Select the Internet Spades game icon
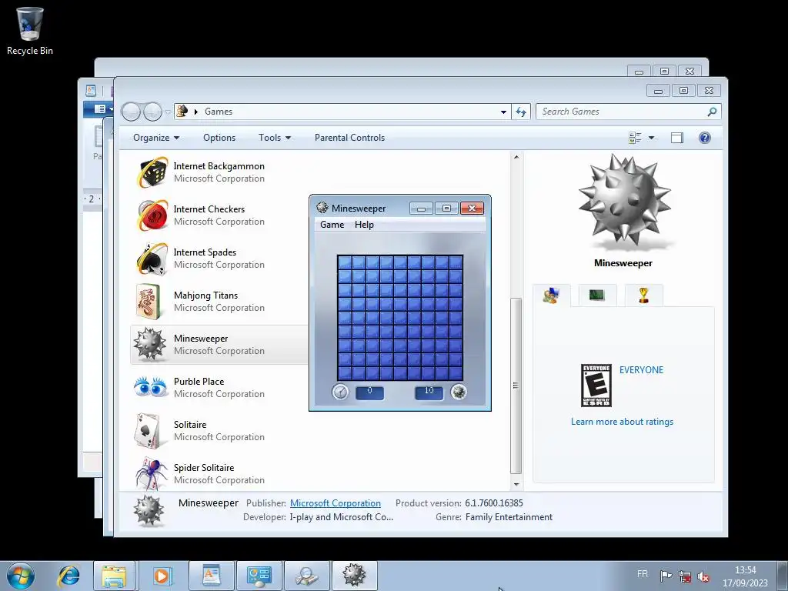788x591 pixels. [152, 259]
